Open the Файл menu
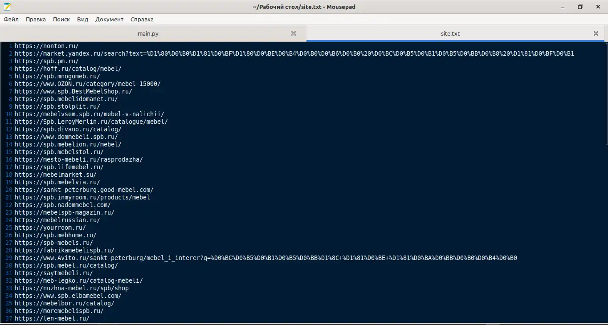The image size is (608, 325). pos(11,19)
